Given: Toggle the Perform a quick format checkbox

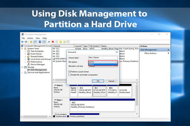Looking at the screenshot, I should pyautogui.click(x=70, y=72).
